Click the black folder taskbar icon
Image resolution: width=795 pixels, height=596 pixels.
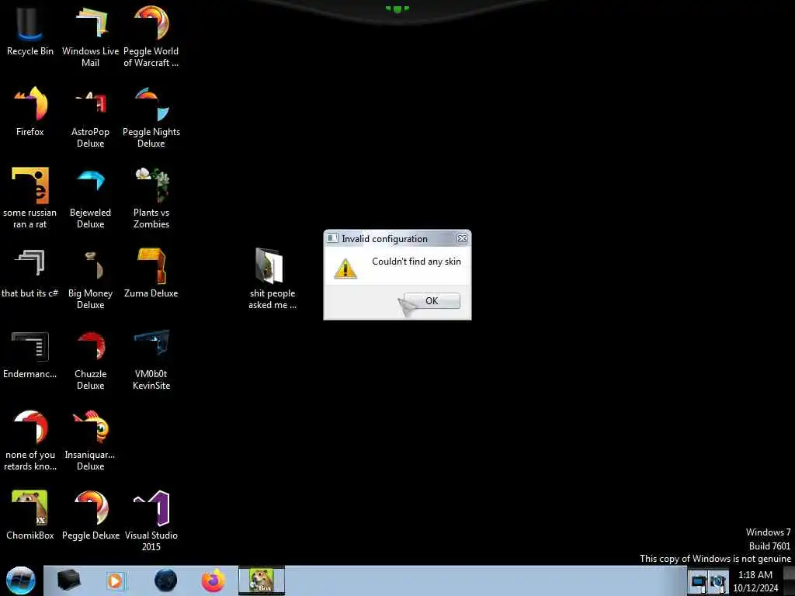coord(68,580)
